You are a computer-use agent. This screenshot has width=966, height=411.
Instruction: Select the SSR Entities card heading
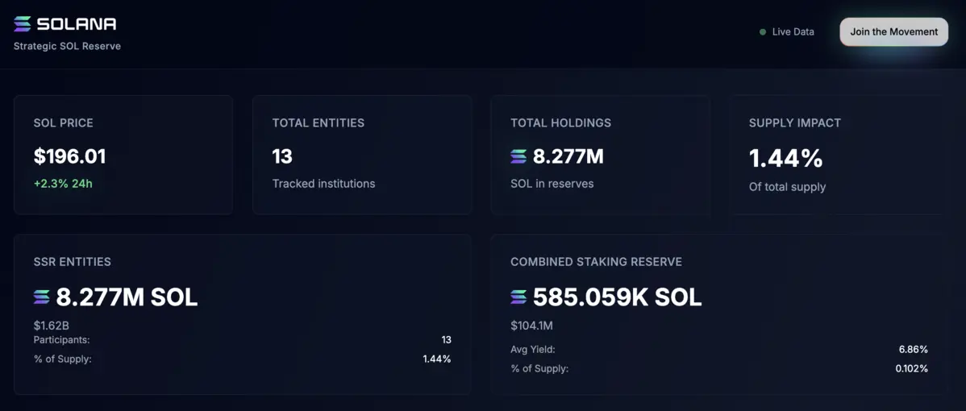tap(73, 262)
